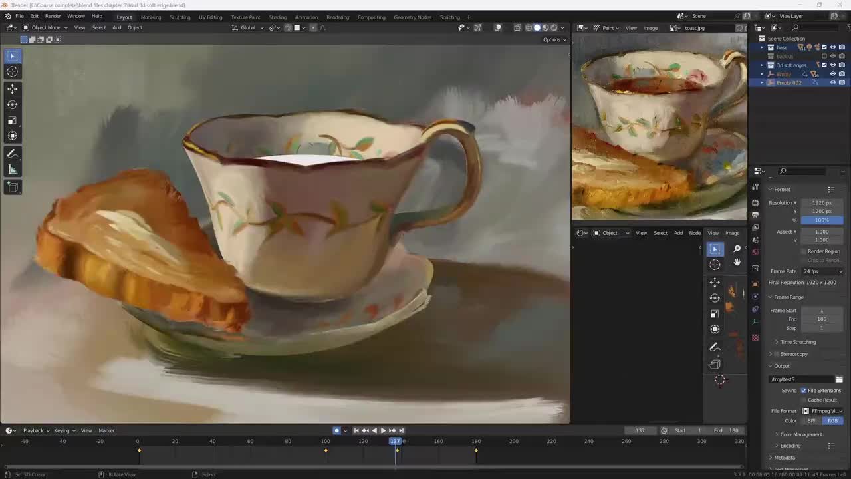The height and width of the screenshot is (479, 851).
Task: Switch to the Shading workspace tab
Action: (277, 17)
